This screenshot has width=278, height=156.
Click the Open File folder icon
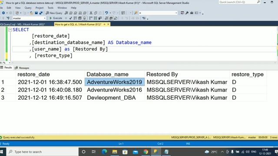click(x=31, y=13)
